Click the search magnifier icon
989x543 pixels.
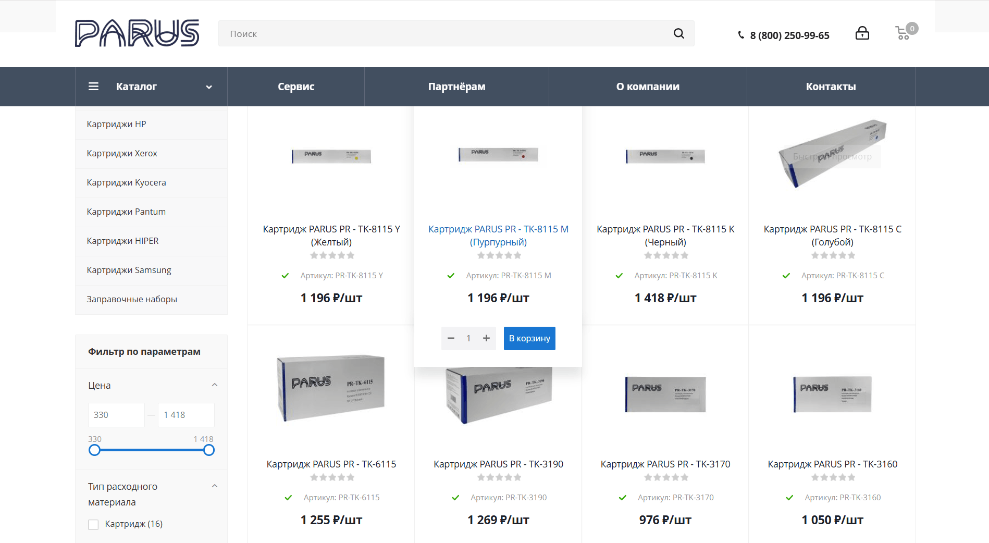678,33
